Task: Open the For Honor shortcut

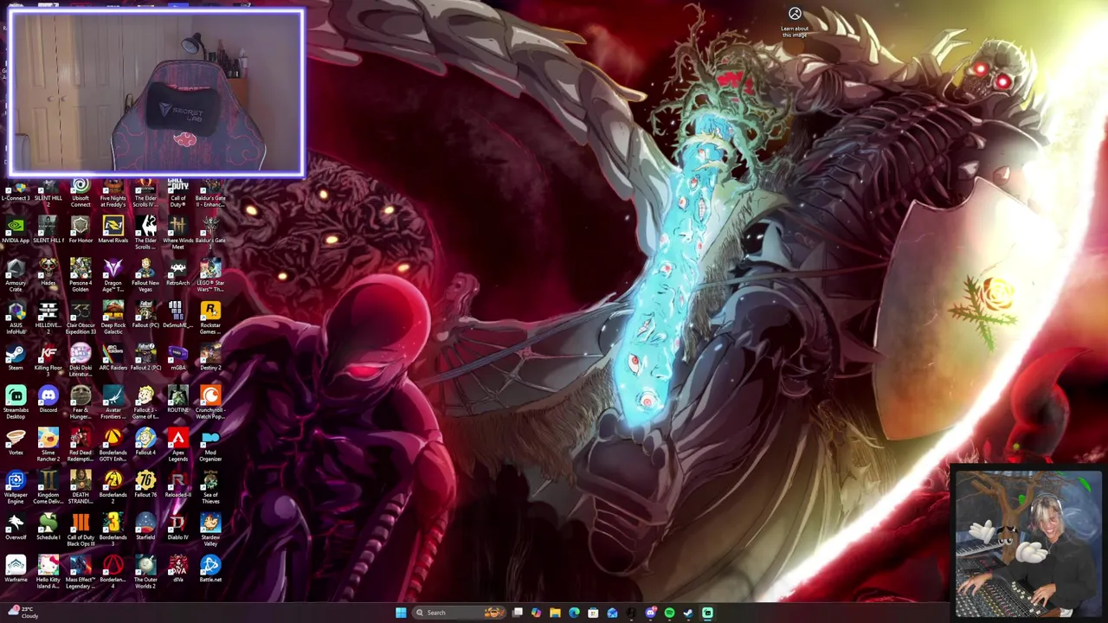Action: (81, 230)
